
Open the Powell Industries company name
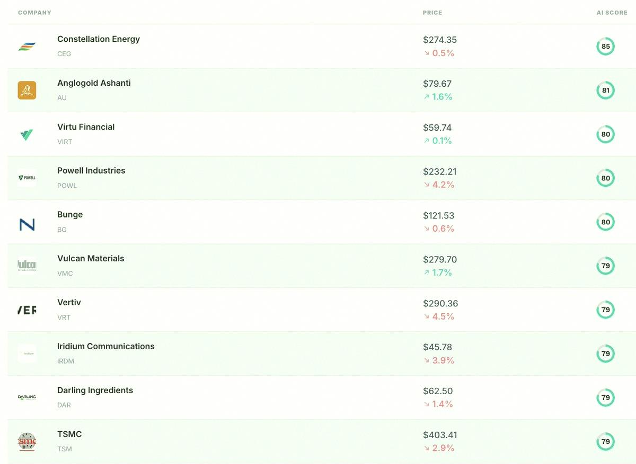click(91, 171)
